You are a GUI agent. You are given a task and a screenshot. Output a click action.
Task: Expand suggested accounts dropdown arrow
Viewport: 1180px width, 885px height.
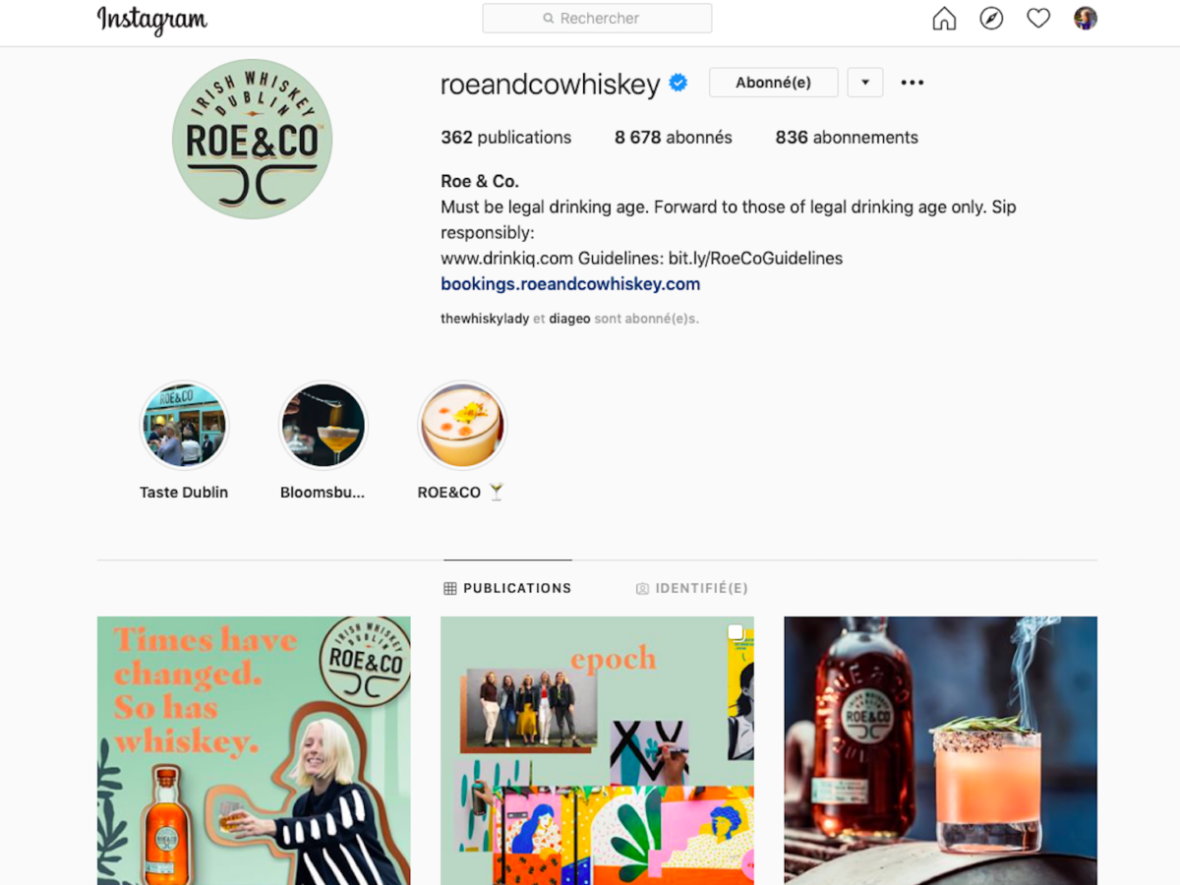click(x=865, y=83)
